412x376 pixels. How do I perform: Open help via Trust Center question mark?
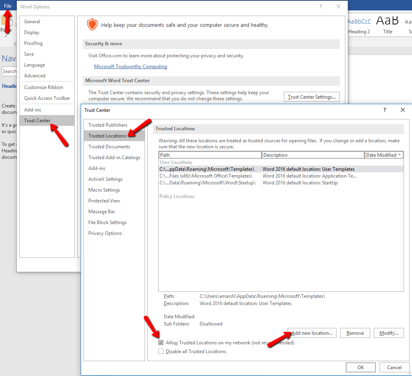384,110
